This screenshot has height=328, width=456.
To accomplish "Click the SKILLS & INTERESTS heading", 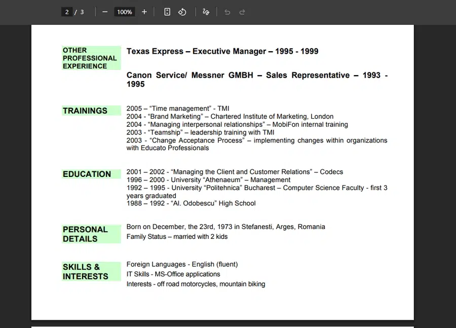I will point(85,271).
